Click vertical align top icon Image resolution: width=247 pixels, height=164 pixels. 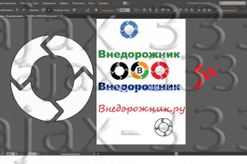(x=162, y=10)
